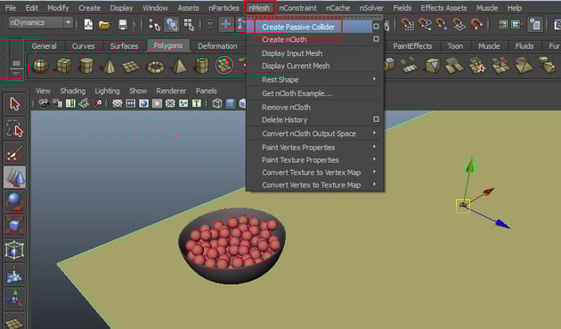Screen dimensions: 561x329
Task: Add a polygon cone from shelf
Action: pos(110,66)
